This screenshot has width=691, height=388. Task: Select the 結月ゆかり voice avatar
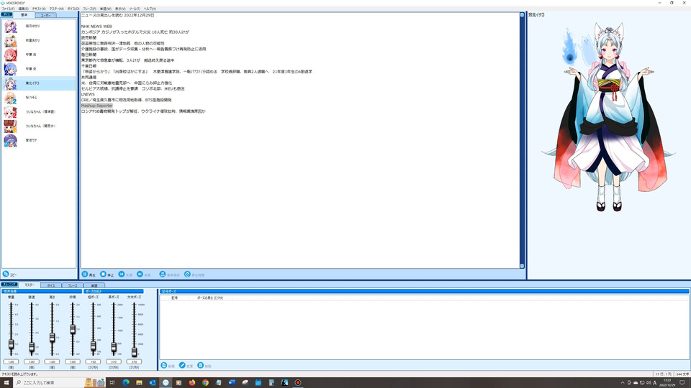coord(10,27)
